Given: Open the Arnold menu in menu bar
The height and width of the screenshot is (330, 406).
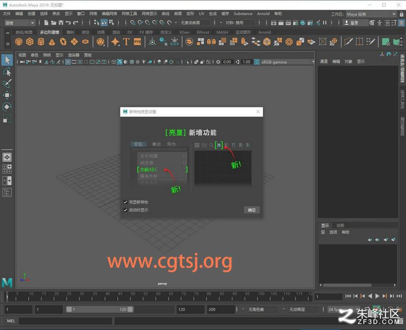Looking at the screenshot, I should [x=263, y=14].
